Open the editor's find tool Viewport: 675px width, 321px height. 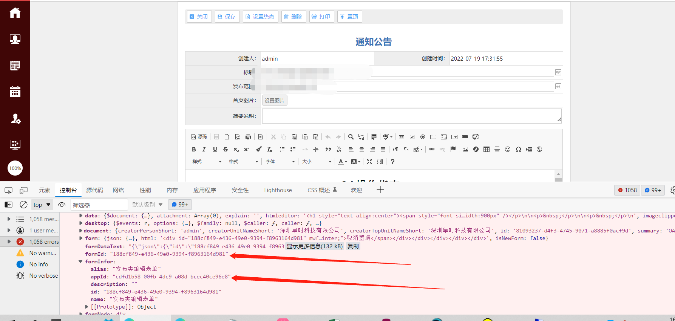pyautogui.click(x=351, y=137)
